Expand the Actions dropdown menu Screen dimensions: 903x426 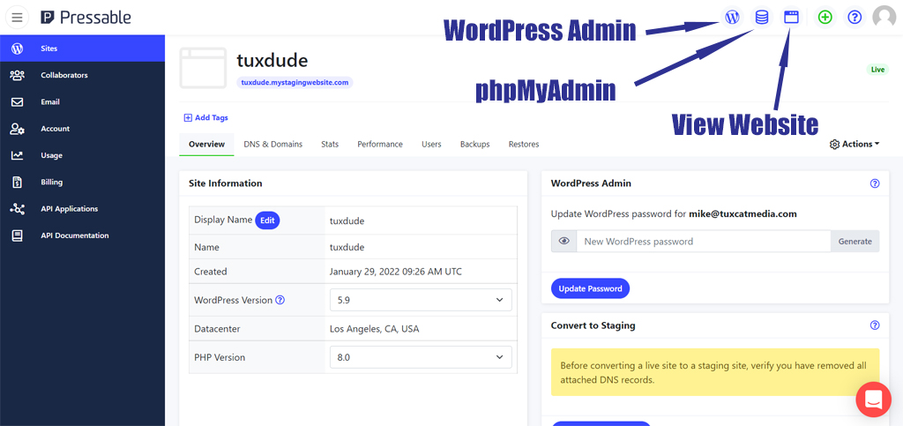coord(854,145)
